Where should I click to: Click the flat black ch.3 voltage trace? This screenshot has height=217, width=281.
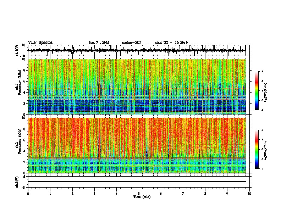(137, 182)
